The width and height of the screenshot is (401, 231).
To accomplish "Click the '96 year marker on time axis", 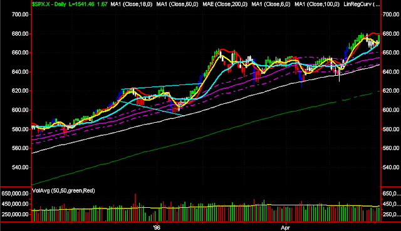I will (157, 227).
